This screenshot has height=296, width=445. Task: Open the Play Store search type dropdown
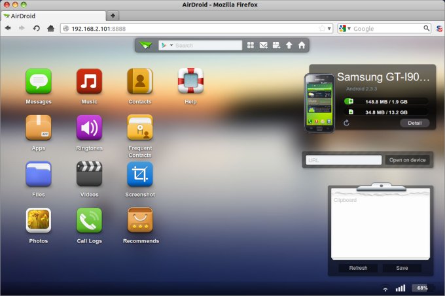(171, 45)
